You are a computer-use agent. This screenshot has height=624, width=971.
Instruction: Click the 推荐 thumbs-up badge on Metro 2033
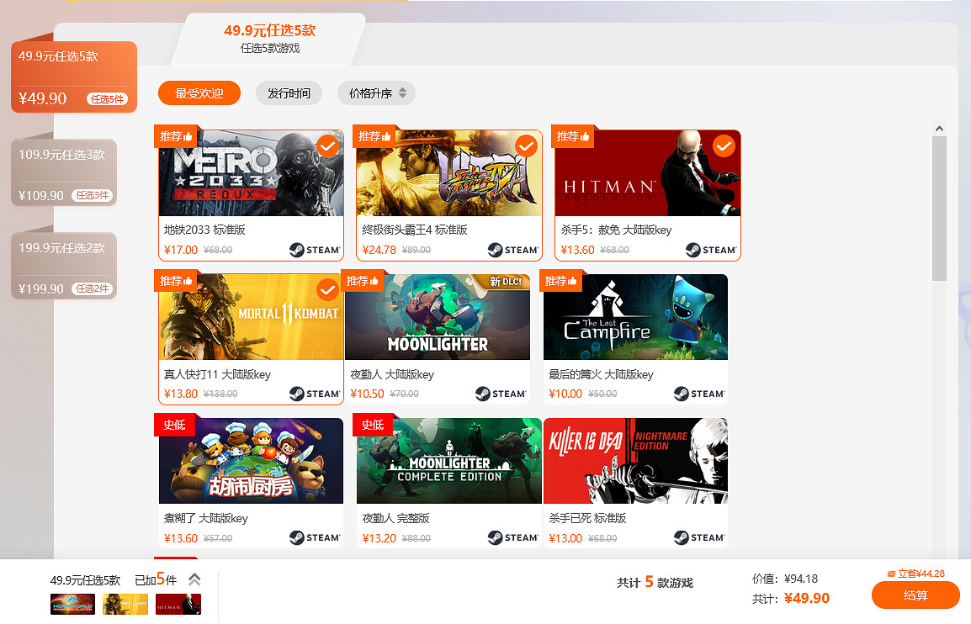pos(176,136)
